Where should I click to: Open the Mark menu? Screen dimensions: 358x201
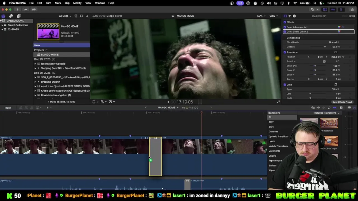pos(58,3)
